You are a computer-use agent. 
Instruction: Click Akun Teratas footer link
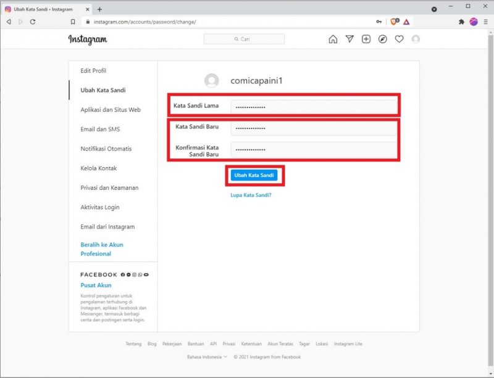click(x=280, y=343)
